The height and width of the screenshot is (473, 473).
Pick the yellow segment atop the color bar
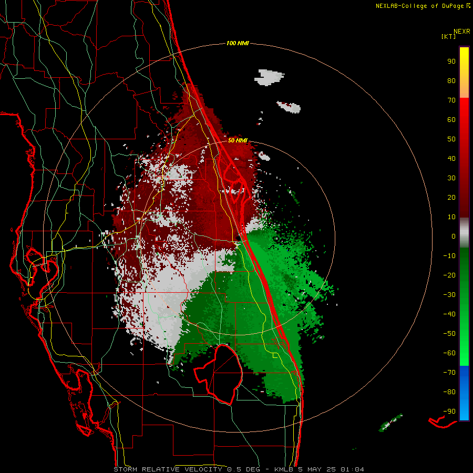click(464, 73)
